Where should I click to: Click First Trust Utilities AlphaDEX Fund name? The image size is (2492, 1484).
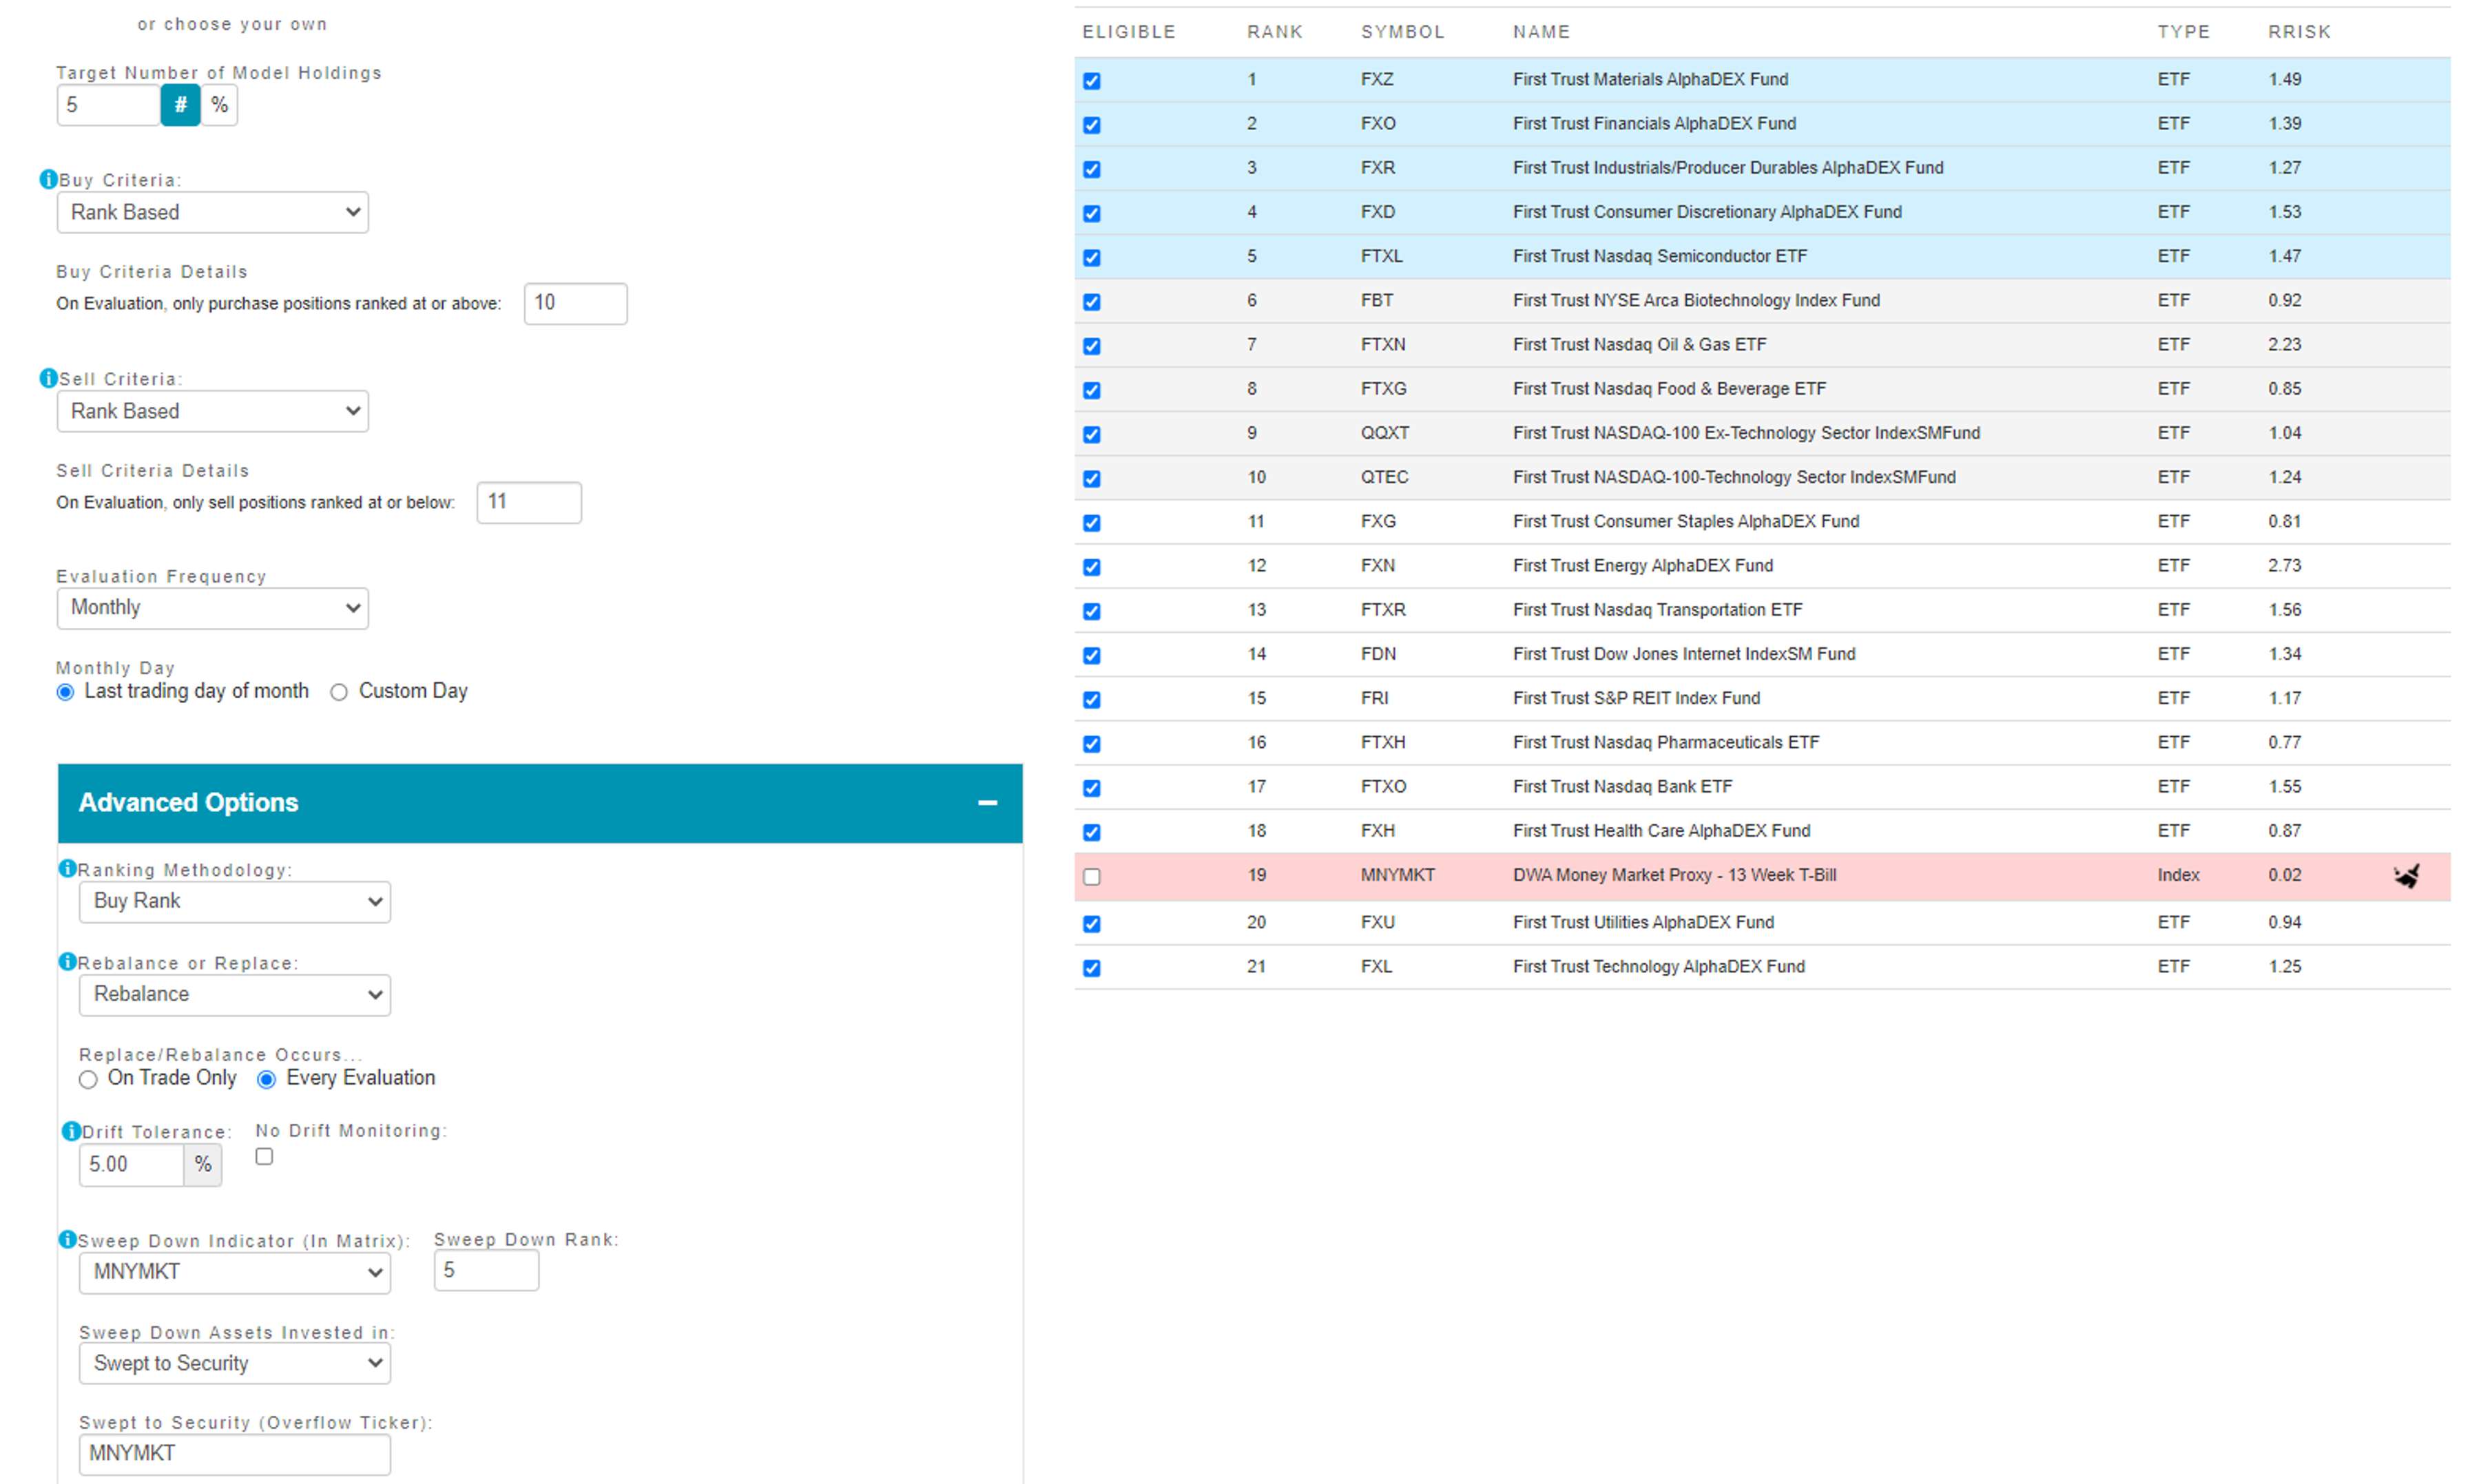click(1644, 922)
